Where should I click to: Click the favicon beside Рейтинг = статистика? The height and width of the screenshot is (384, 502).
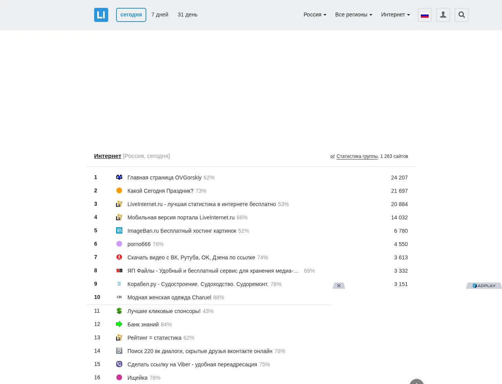119,337
